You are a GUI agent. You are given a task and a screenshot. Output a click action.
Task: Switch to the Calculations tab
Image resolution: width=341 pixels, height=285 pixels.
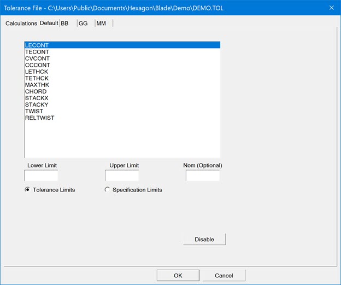pos(21,24)
